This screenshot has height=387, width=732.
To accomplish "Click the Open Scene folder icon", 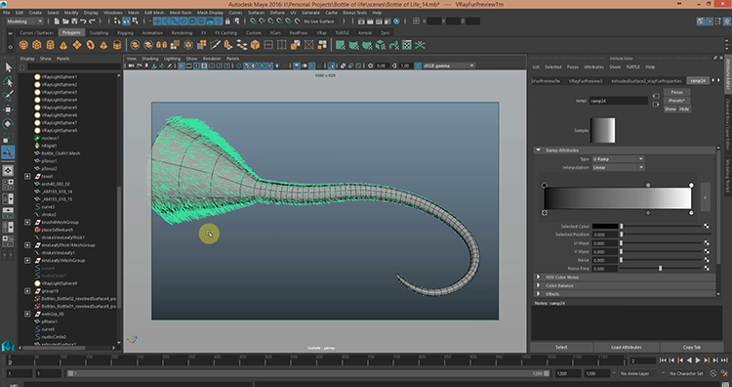I will click(x=65, y=21).
